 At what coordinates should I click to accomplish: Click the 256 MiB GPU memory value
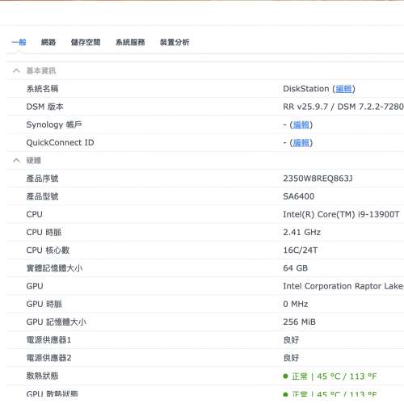tap(299, 322)
